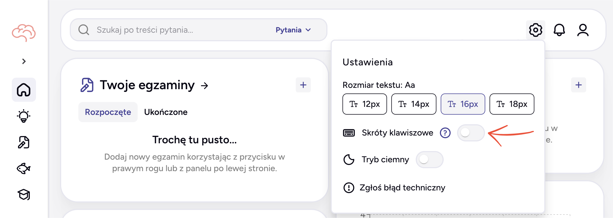
Task: Click the Twoje egzaminy file-pen icon
Action: pos(87,85)
